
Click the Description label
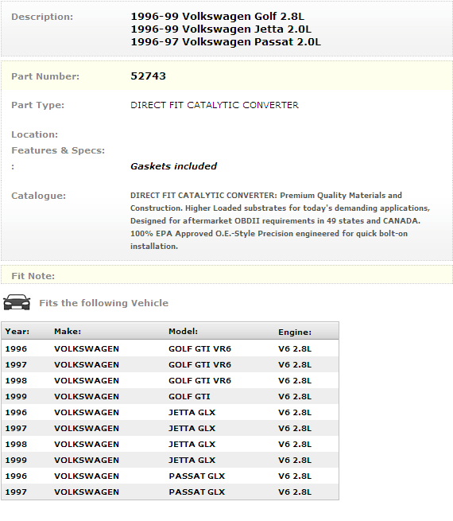(x=42, y=17)
